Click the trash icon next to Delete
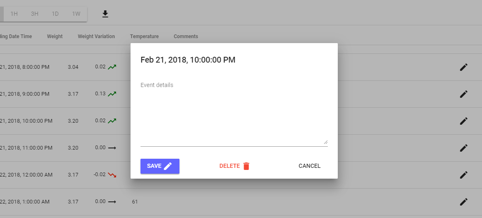The height and width of the screenshot is (218, 482). (x=246, y=166)
